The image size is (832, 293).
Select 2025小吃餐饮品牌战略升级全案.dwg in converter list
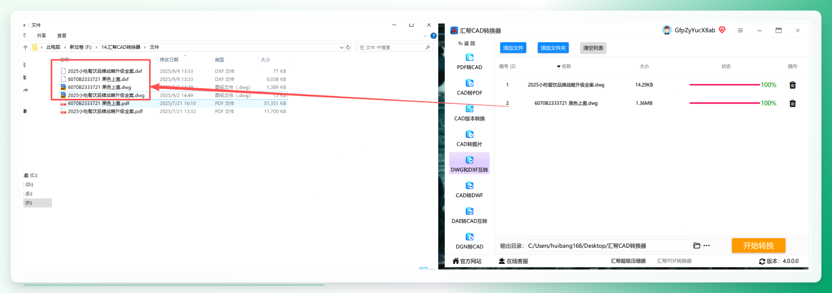[x=566, y=85]
